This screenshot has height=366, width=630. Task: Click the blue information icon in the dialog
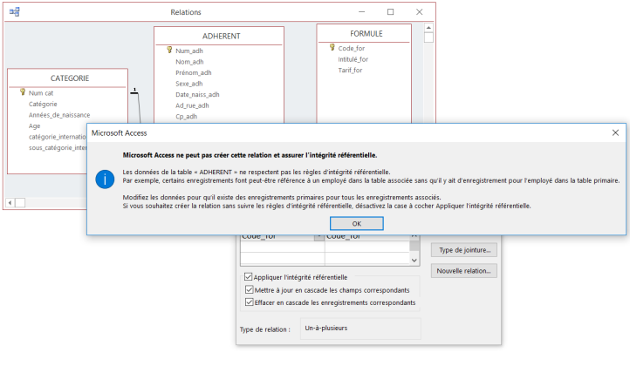pos(105,179)
